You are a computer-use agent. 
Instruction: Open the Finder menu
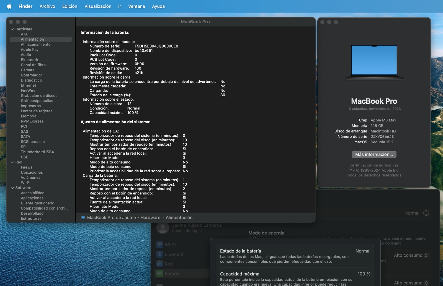click(25, 6)
